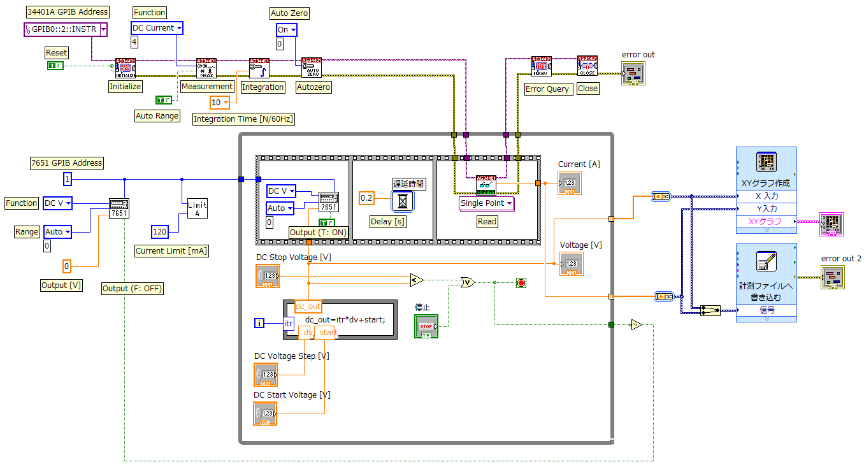The image size is (864, 469).
Task: Click the loop iteration i terminal
Action: point(259,323)
